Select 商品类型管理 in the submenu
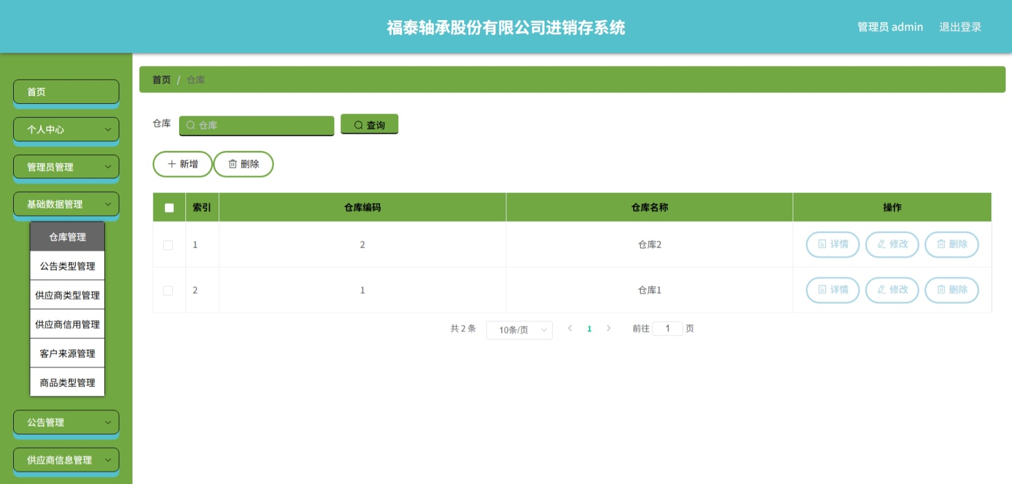1012x484 pixels. click(x=67, y=382)
